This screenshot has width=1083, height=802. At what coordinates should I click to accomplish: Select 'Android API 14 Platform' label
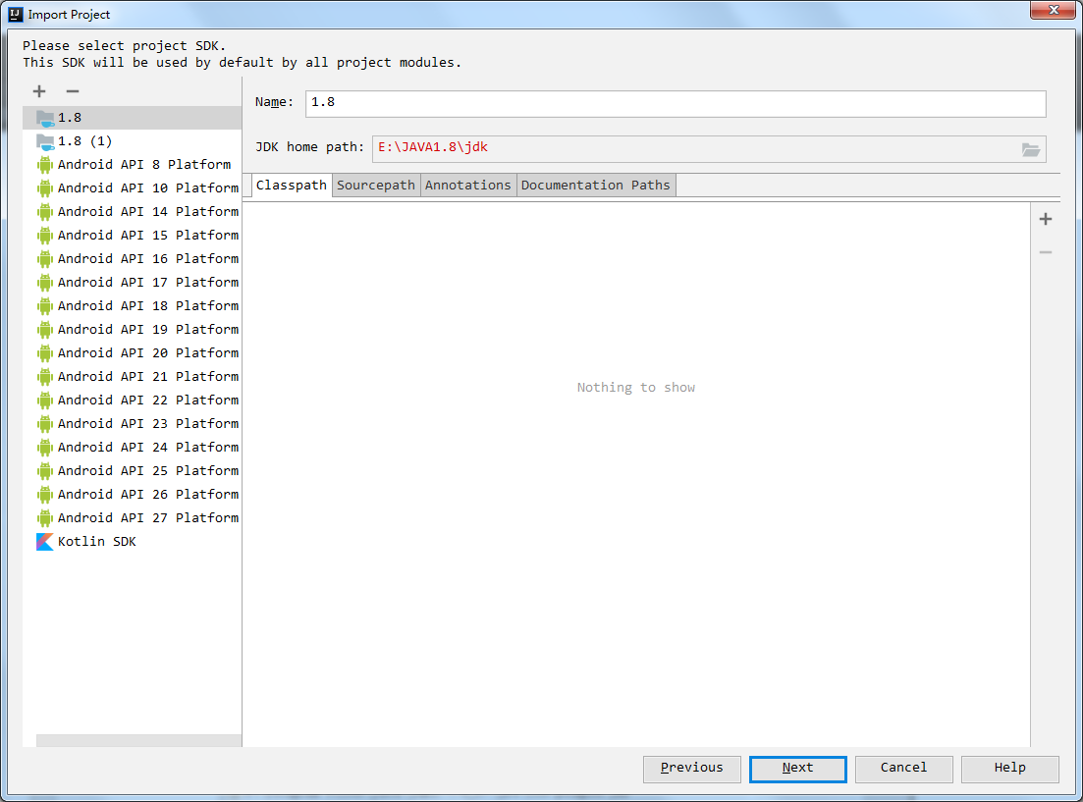tap(148, 211)
